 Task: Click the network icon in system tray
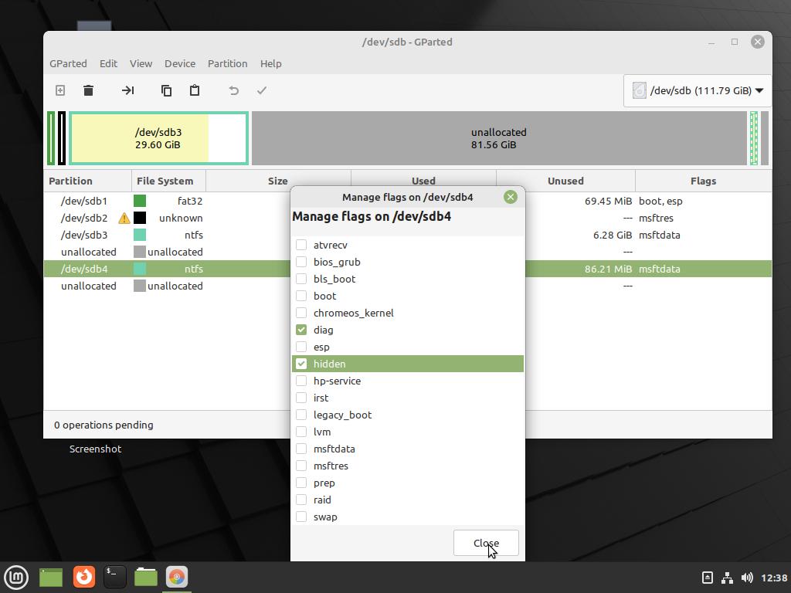pyautogui.click(x=727, y=578)
